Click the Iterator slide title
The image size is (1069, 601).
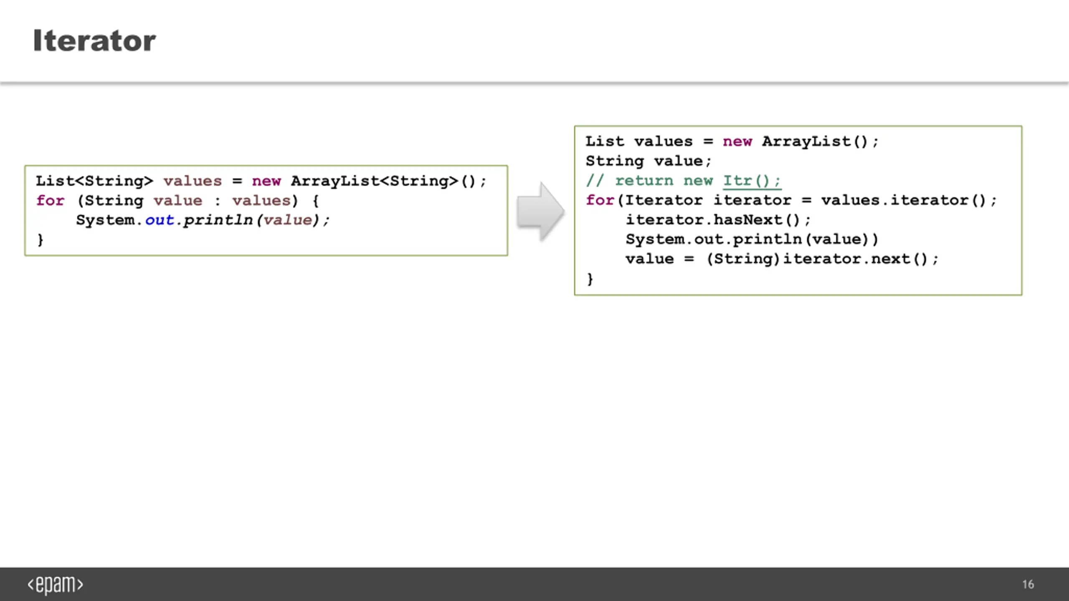click(94, 40)
